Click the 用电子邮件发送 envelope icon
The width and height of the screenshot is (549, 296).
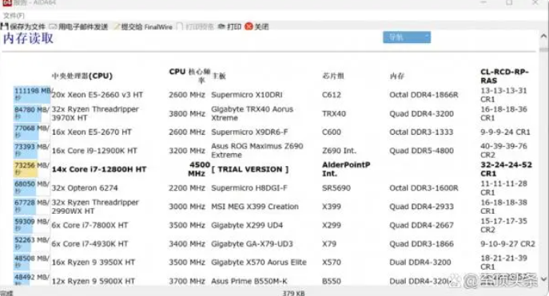pos(53,26)
